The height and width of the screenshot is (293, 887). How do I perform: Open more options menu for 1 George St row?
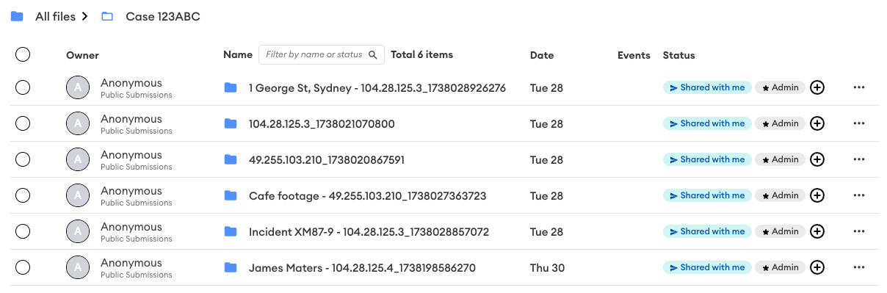pyautogui.click(x=859, y=88)
